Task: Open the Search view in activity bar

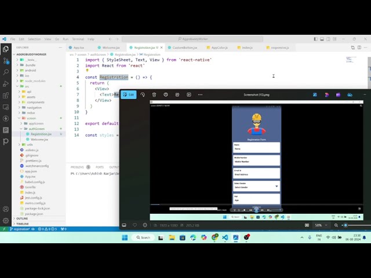Action: [x=6, y=72]
